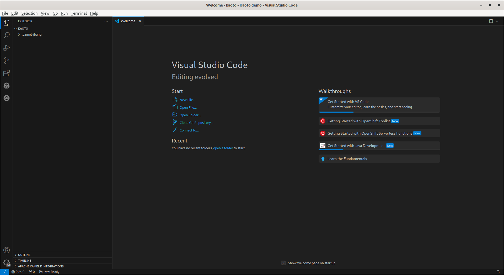Open the Run menu
The width and height of the screenshot is (504, 275).
64,13
